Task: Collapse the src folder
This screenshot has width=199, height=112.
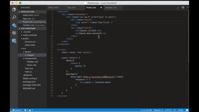Action: (x=32, y=49)
